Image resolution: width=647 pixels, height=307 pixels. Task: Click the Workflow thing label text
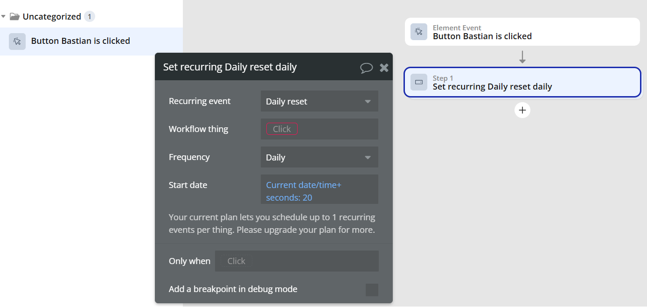coord(199,129)
